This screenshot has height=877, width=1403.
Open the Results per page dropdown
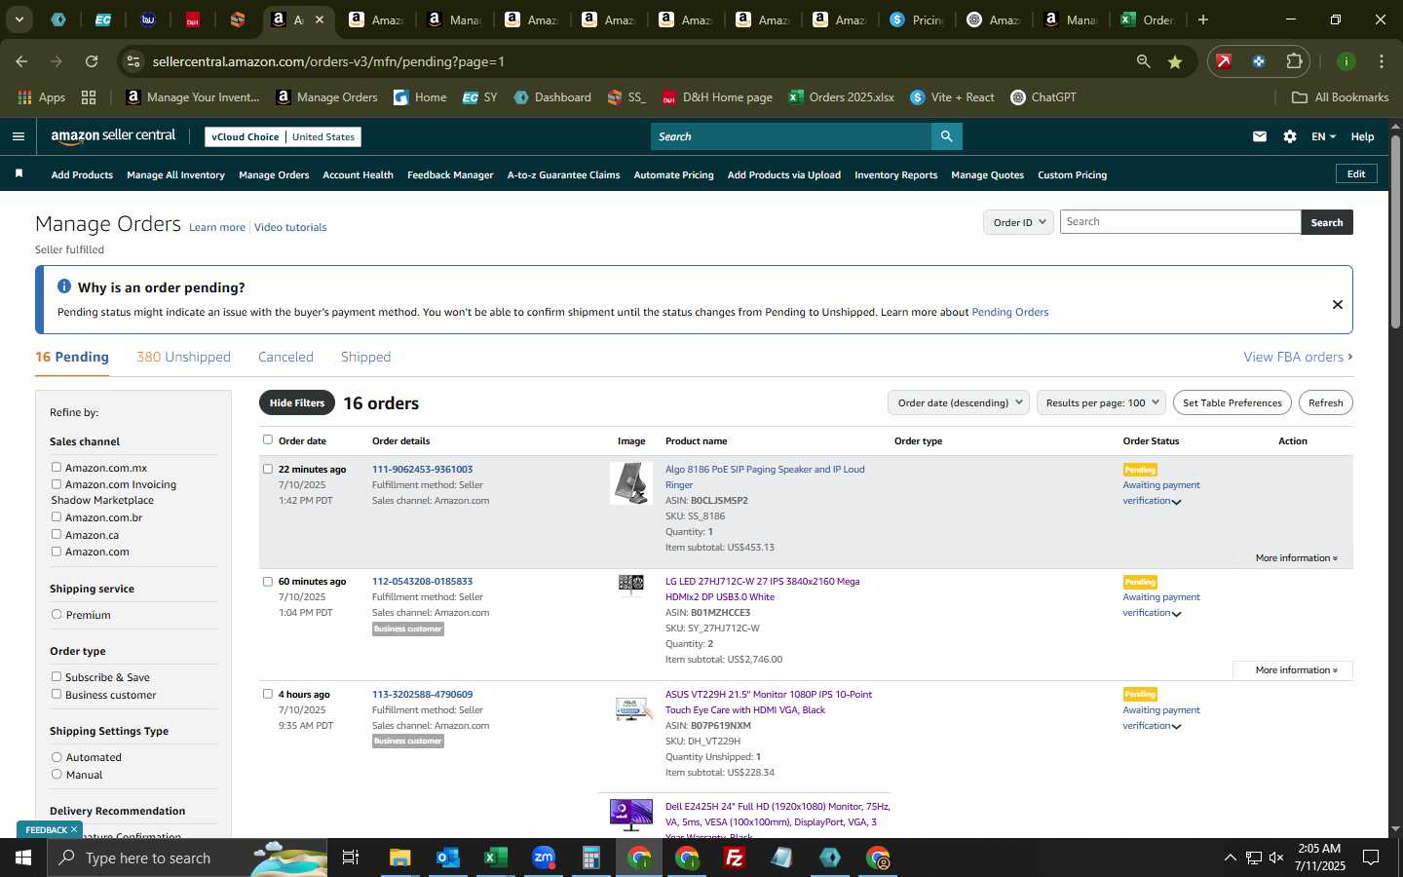pos(1101,402)
